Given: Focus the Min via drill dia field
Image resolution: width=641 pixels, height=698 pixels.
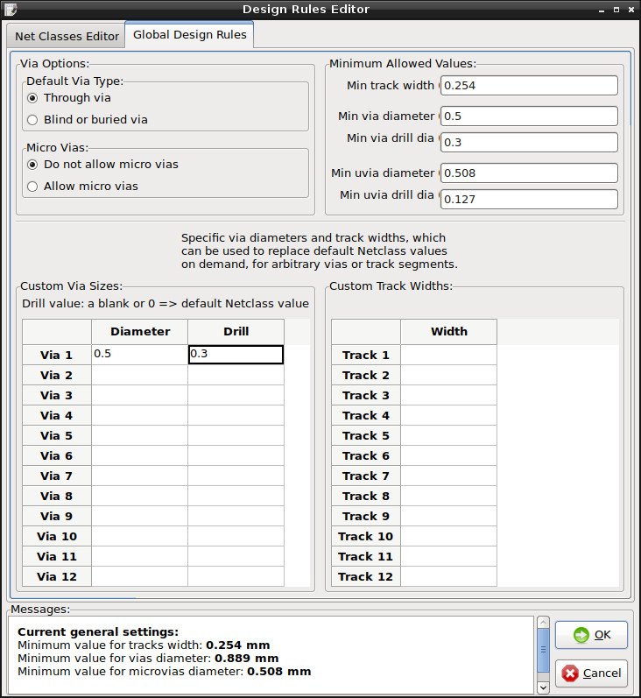Looking at the screenshot, I should pyautogui.click(x=529, y=142).
